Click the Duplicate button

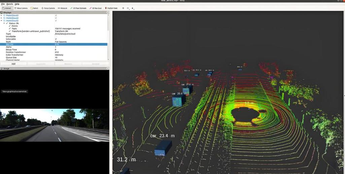41,64
